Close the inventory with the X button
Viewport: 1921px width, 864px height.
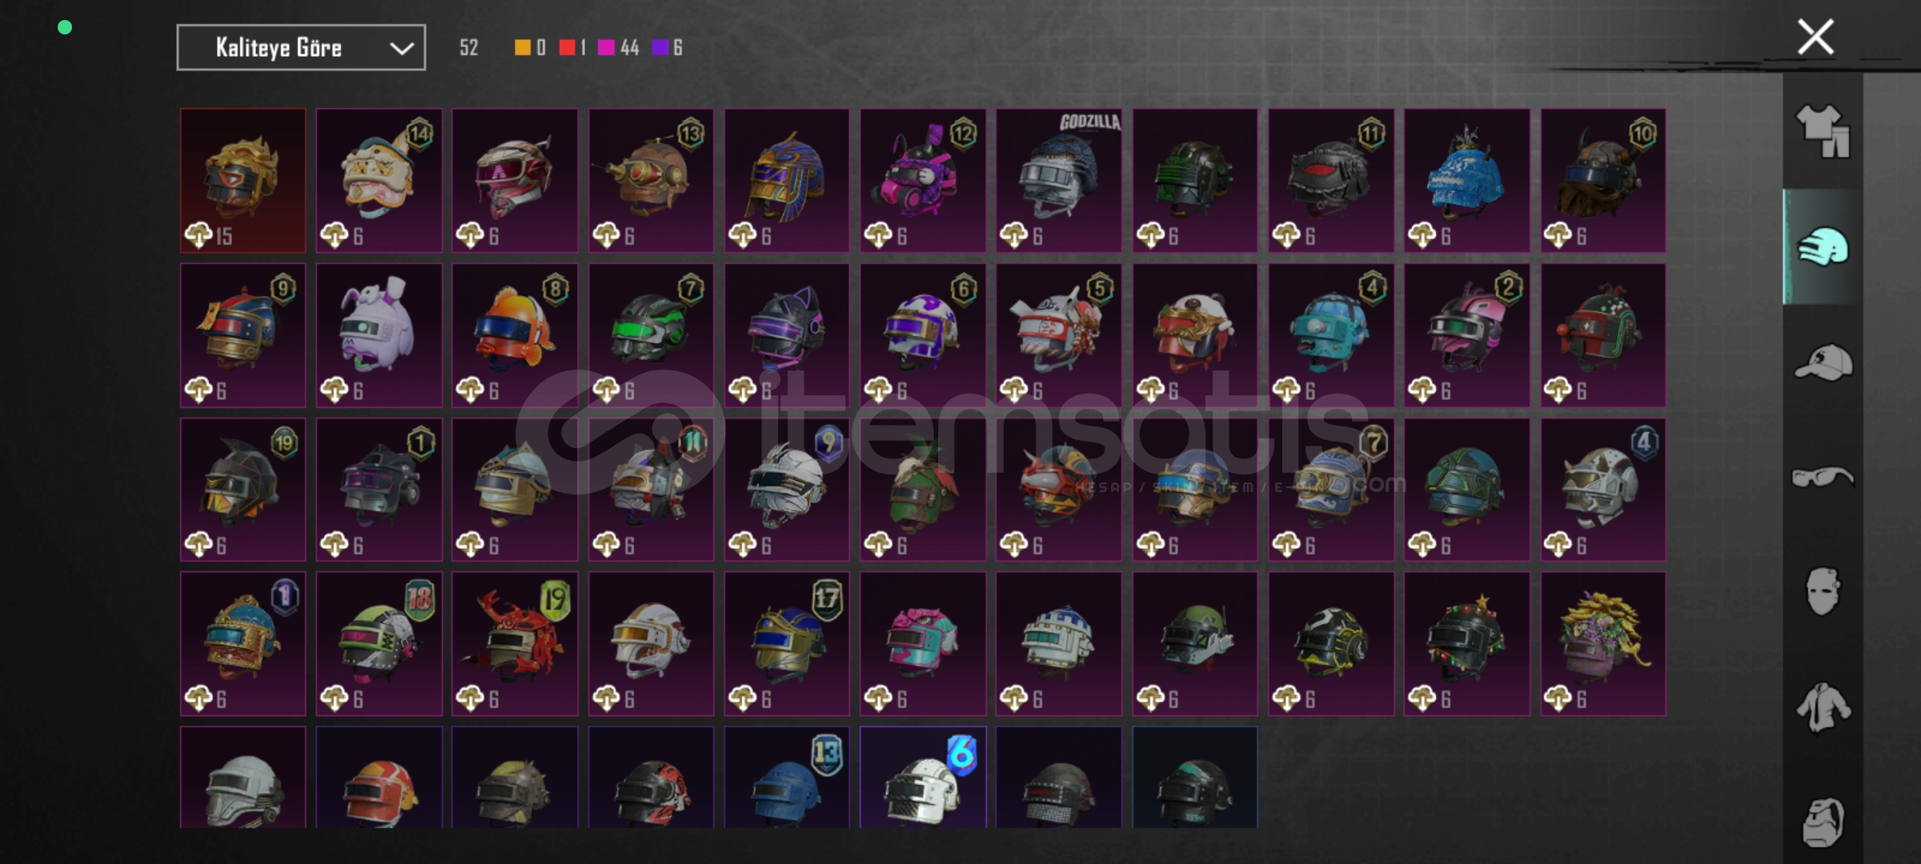click(x=1815, y=37)
